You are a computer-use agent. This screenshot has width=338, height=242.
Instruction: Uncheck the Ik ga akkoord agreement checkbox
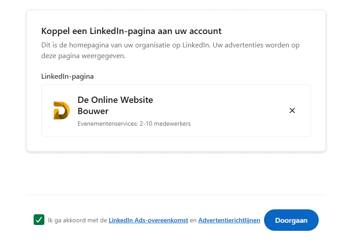coord(39,220)
